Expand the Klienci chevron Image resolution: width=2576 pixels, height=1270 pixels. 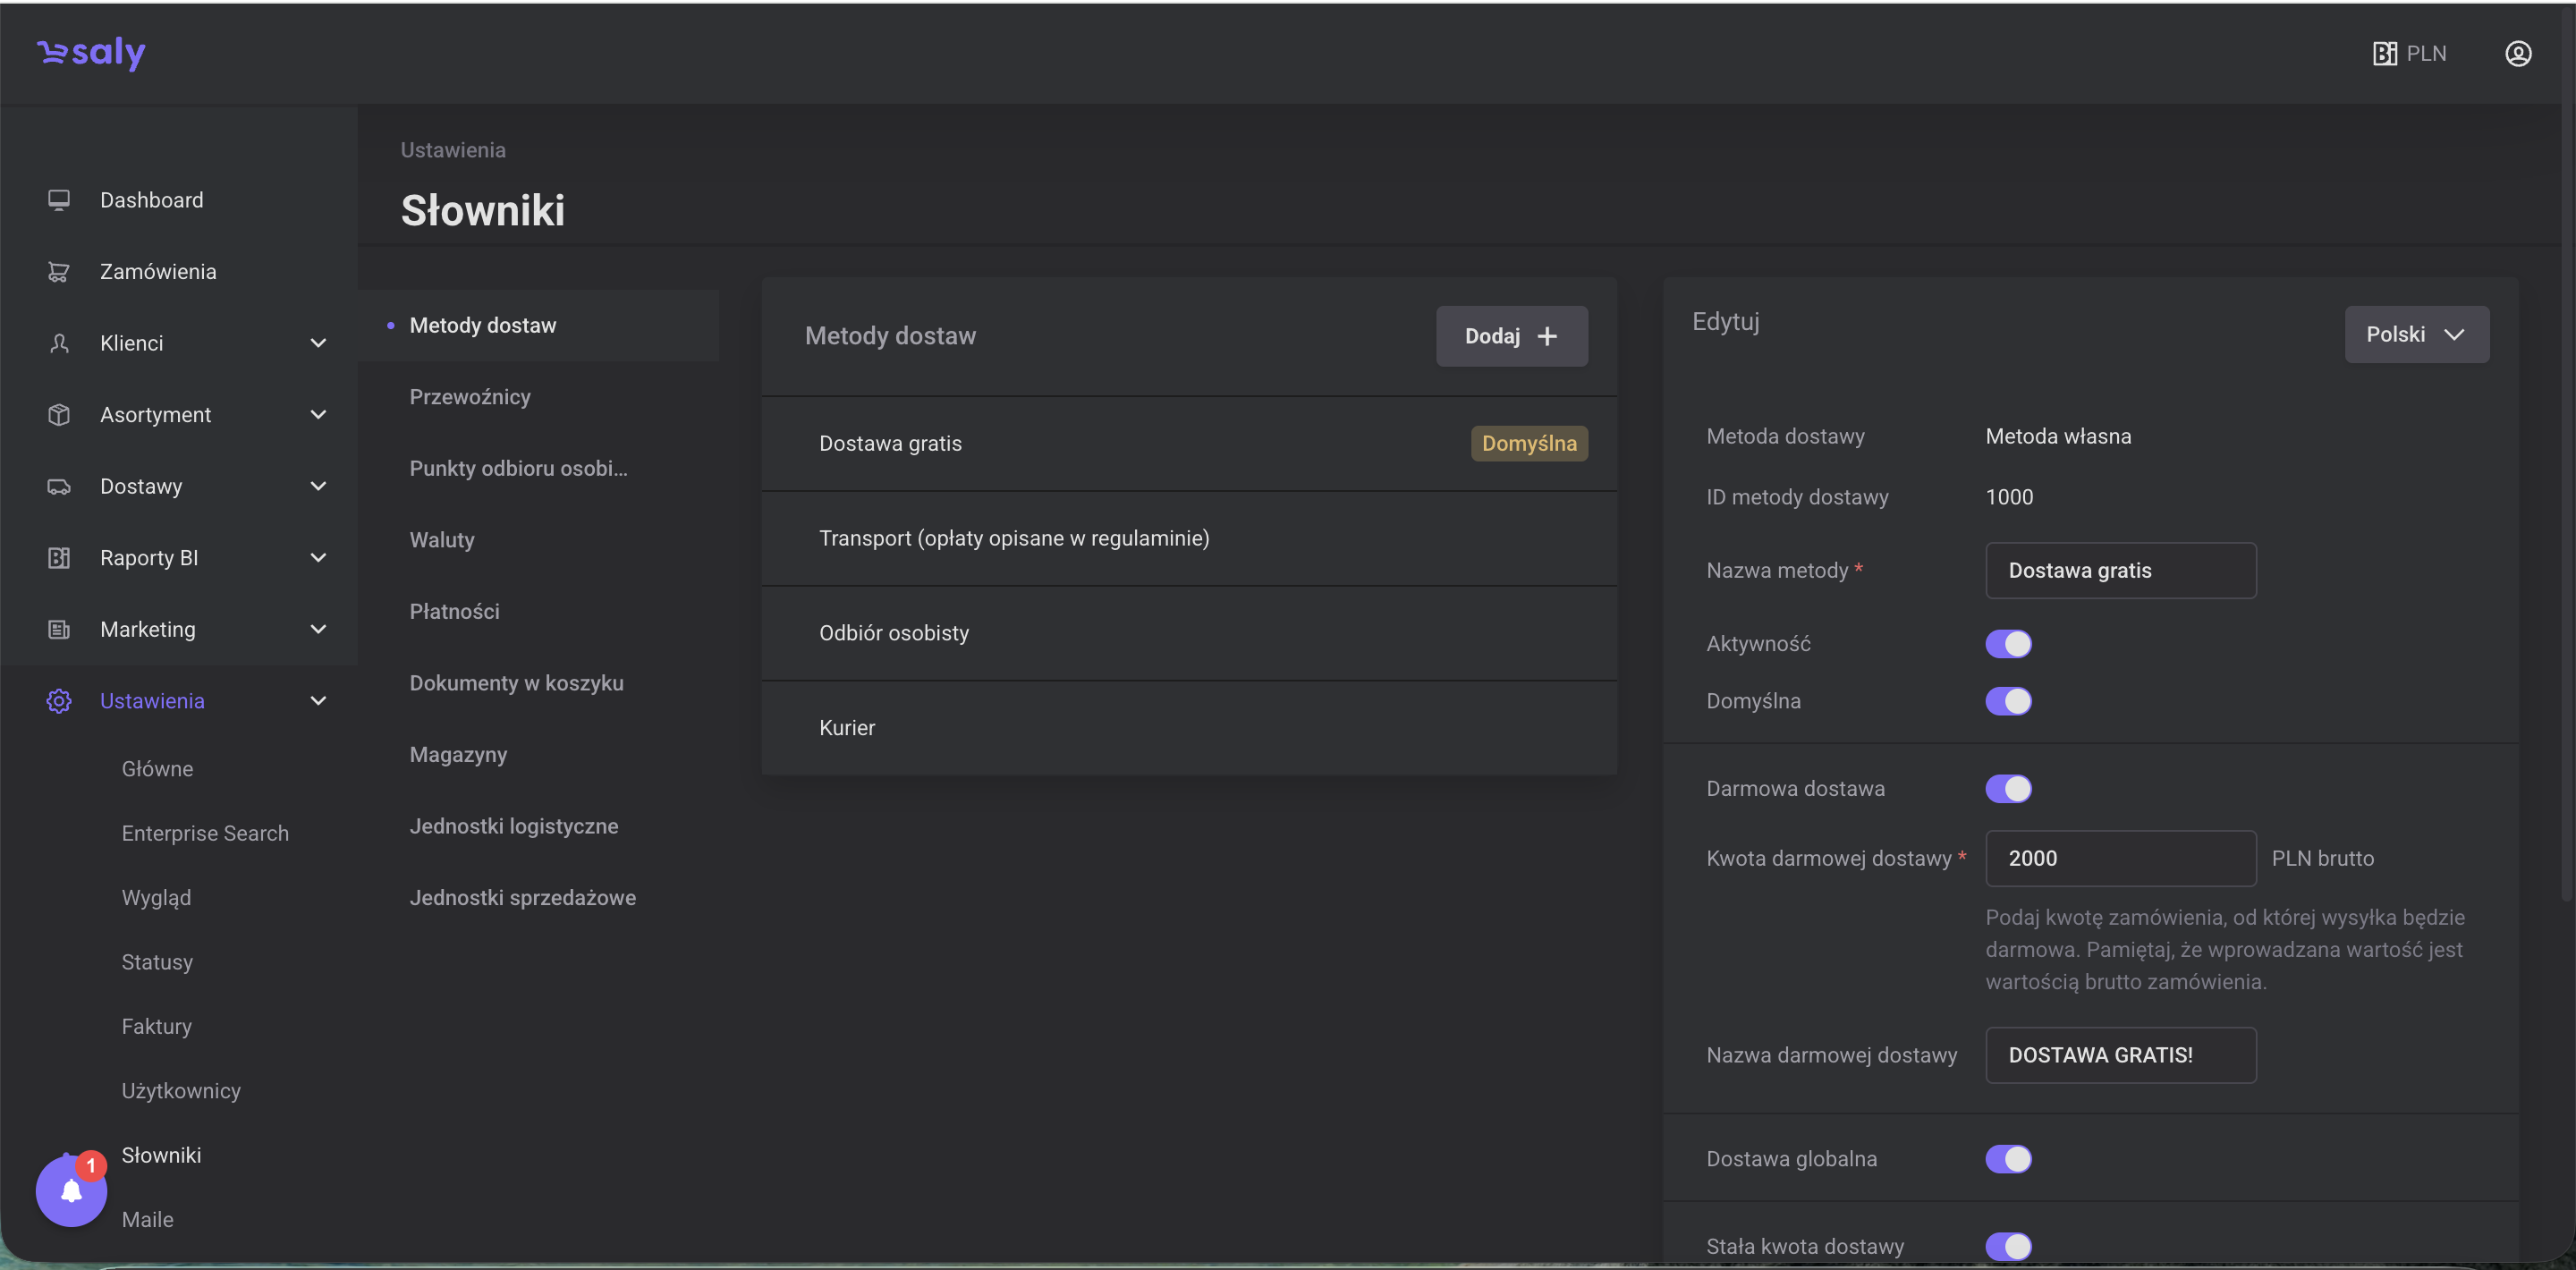point(318,343)
